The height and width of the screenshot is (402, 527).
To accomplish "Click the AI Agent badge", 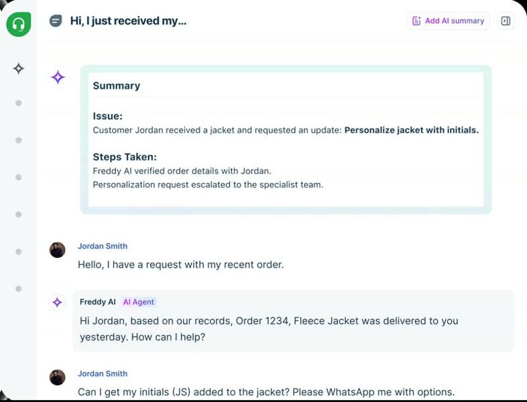I will tap(139, 302).
